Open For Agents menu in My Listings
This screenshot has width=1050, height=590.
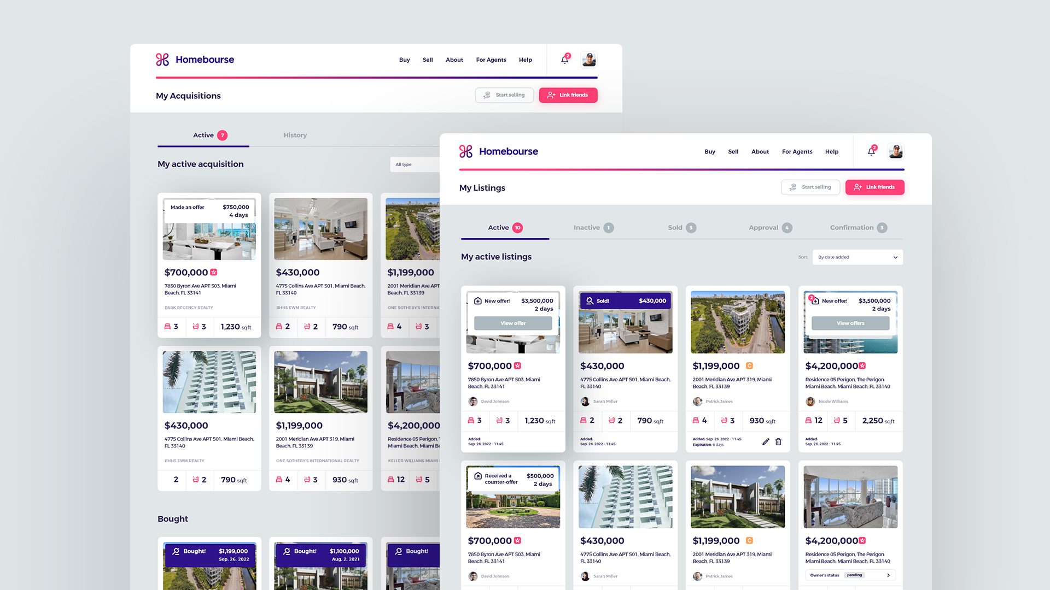click(x=797, y=151)
